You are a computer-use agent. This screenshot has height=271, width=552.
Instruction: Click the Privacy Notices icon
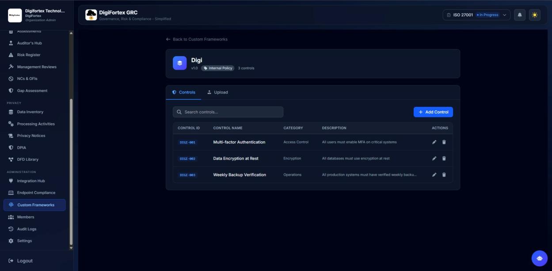[x=11, y=136]
